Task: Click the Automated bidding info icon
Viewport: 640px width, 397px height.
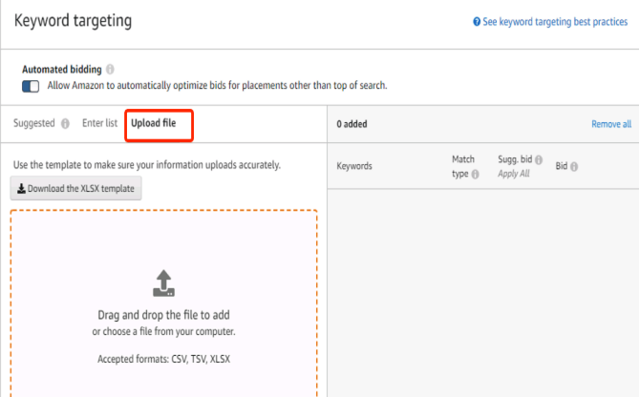Action: click(110, 70)
